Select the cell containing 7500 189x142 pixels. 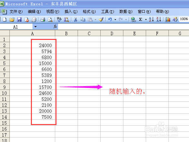pyautogui.click(x=32, y=117)
